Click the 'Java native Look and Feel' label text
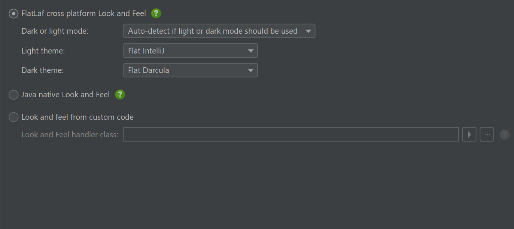This screenshot has width=514, height=229. 66,95
